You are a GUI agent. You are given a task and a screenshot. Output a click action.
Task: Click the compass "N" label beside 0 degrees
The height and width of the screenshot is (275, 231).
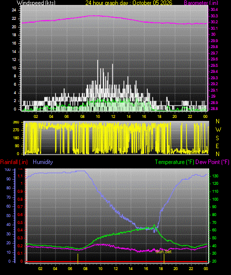click(218, 154)
